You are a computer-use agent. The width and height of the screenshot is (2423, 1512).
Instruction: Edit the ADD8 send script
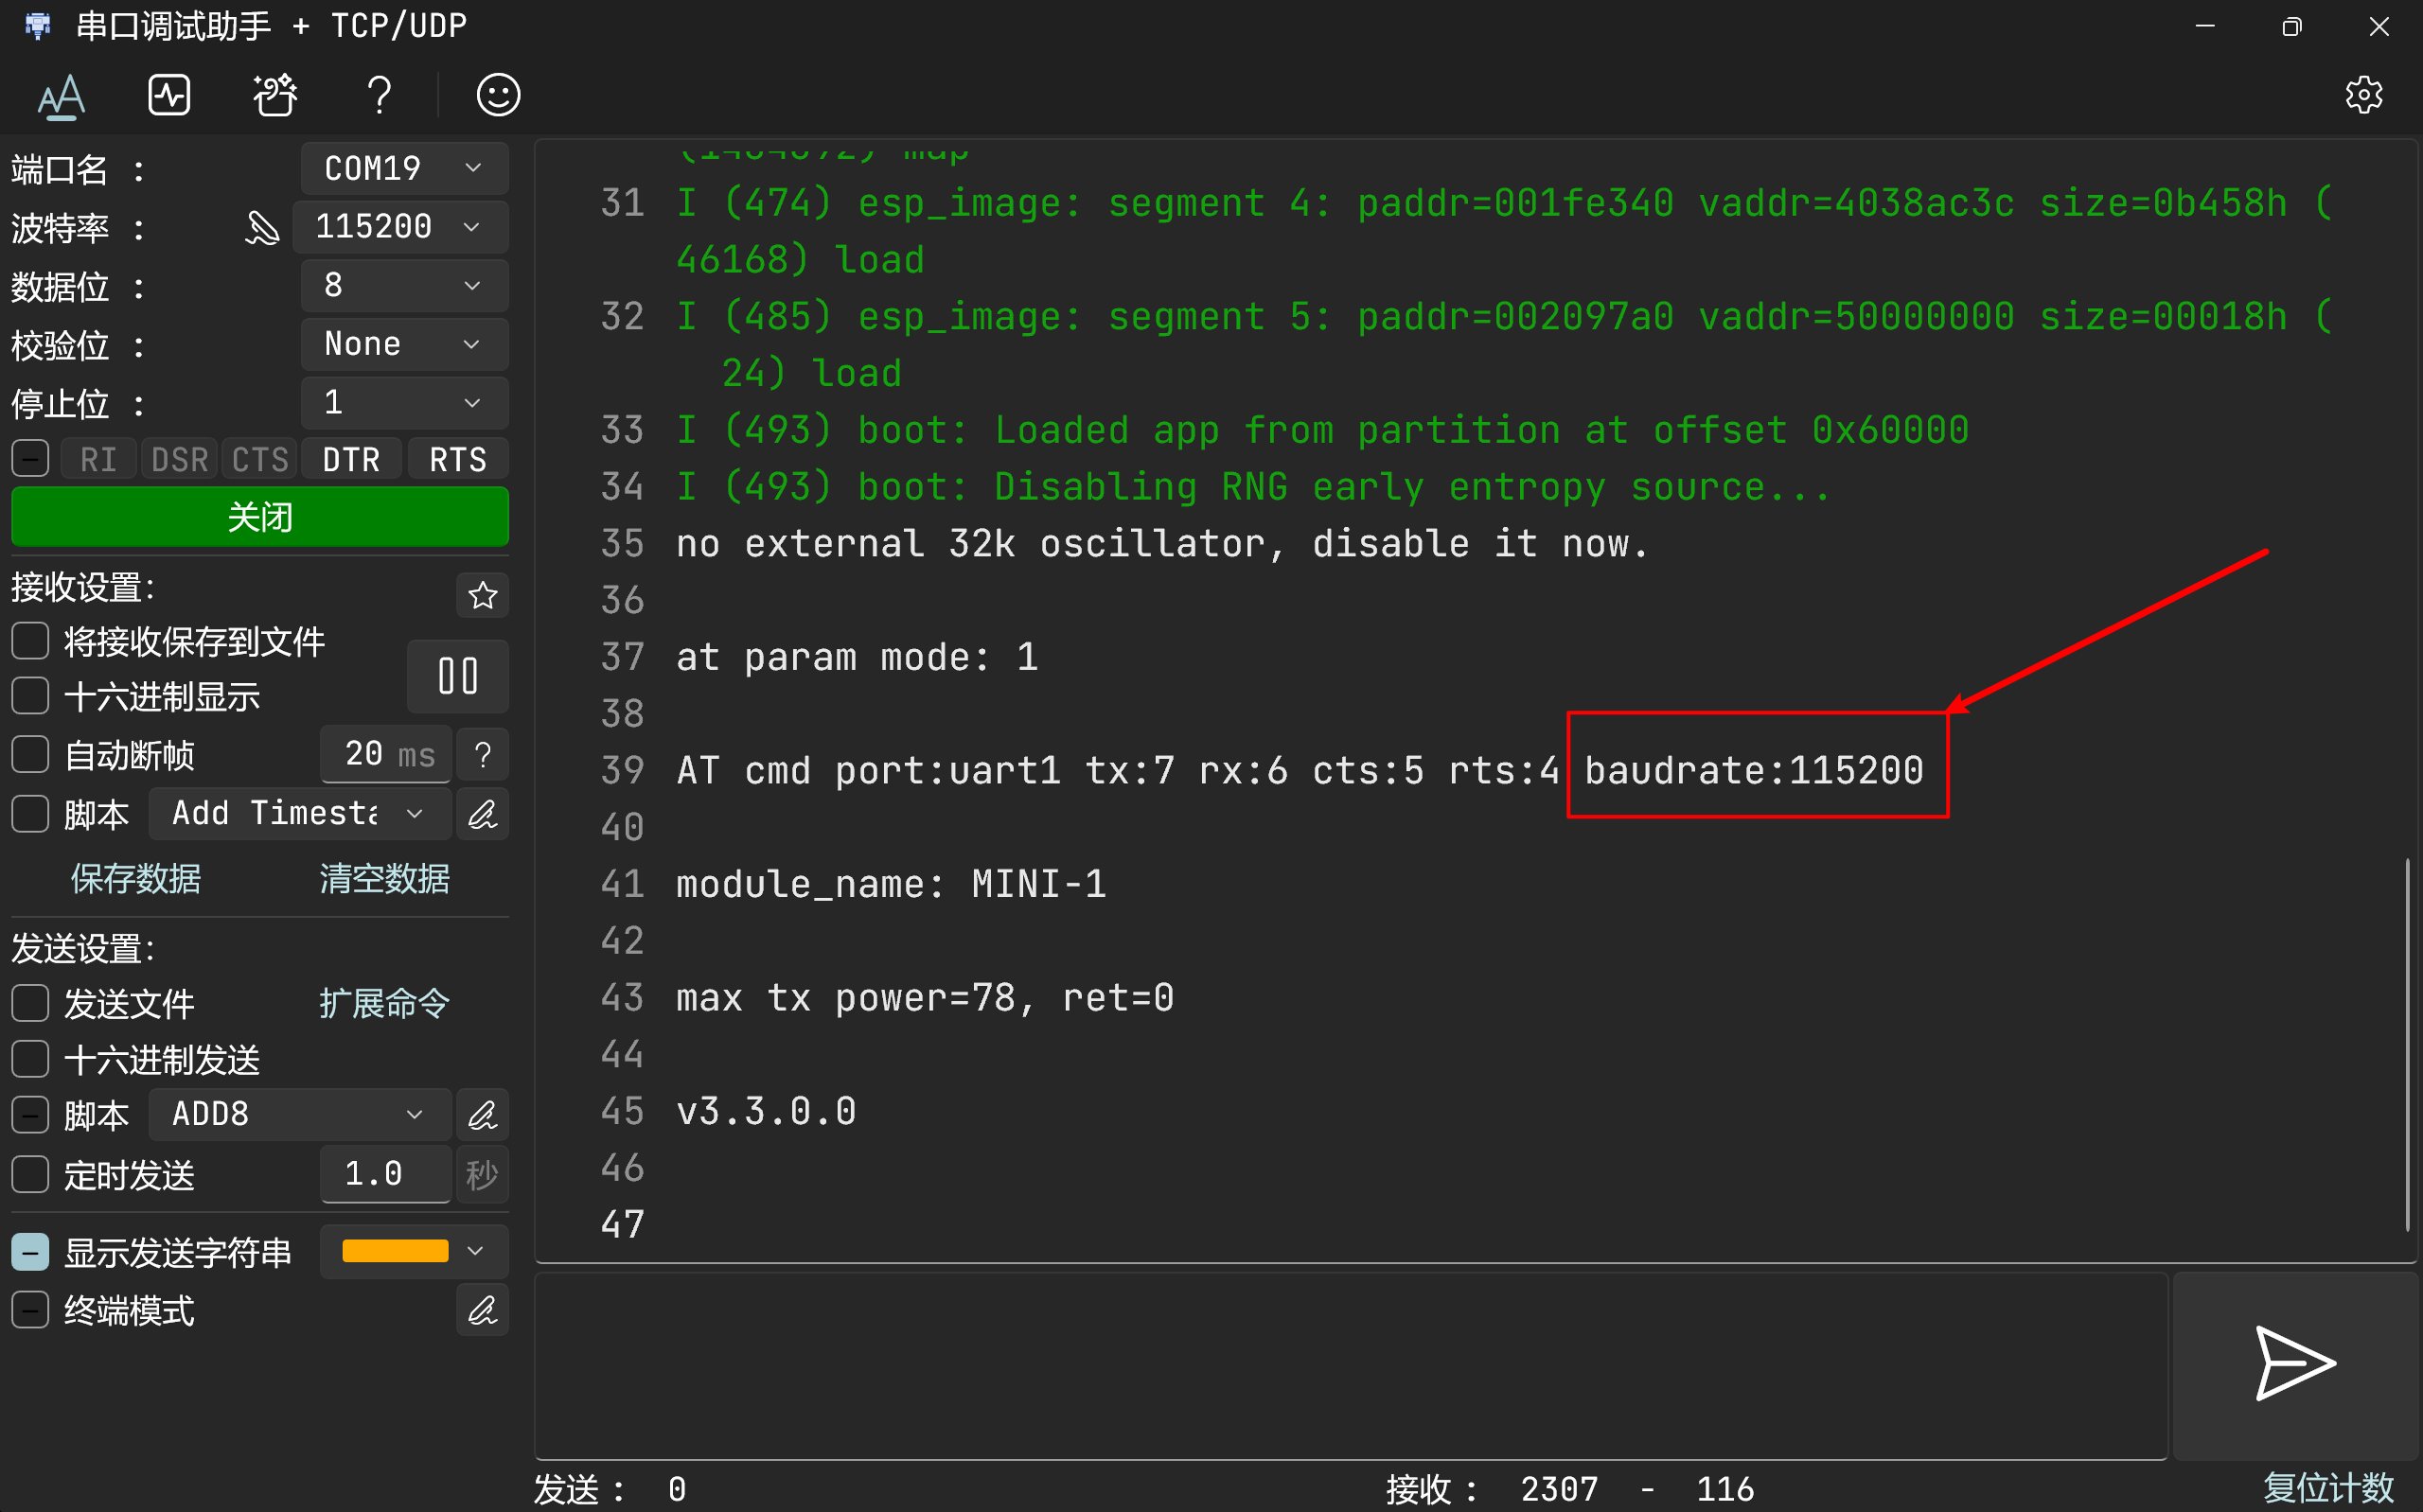click(x=483, y=1115)
